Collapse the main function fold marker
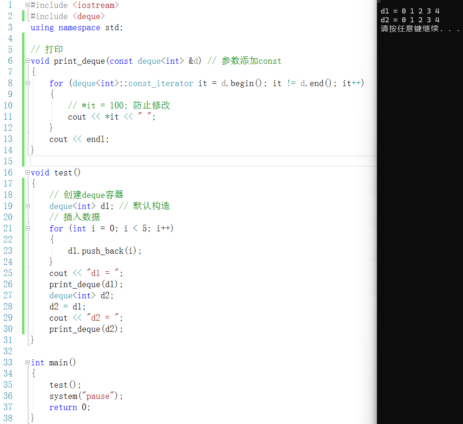Image resolution: width=463 pixels, height=424 pixels. click(27, 363)
